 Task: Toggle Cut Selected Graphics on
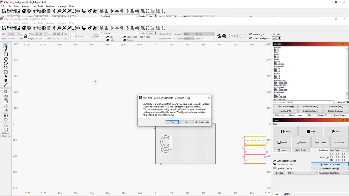tap(275, 161)
